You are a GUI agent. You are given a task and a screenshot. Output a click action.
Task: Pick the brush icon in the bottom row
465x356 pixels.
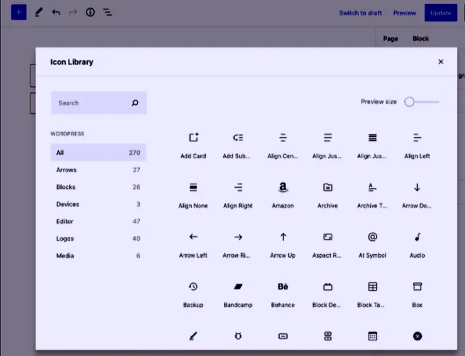click(194, 336)
